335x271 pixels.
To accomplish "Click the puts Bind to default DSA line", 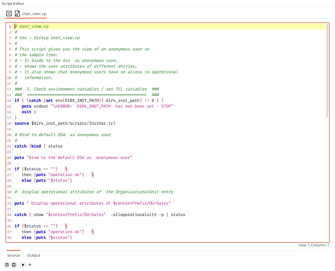I will tap(73, 157).
